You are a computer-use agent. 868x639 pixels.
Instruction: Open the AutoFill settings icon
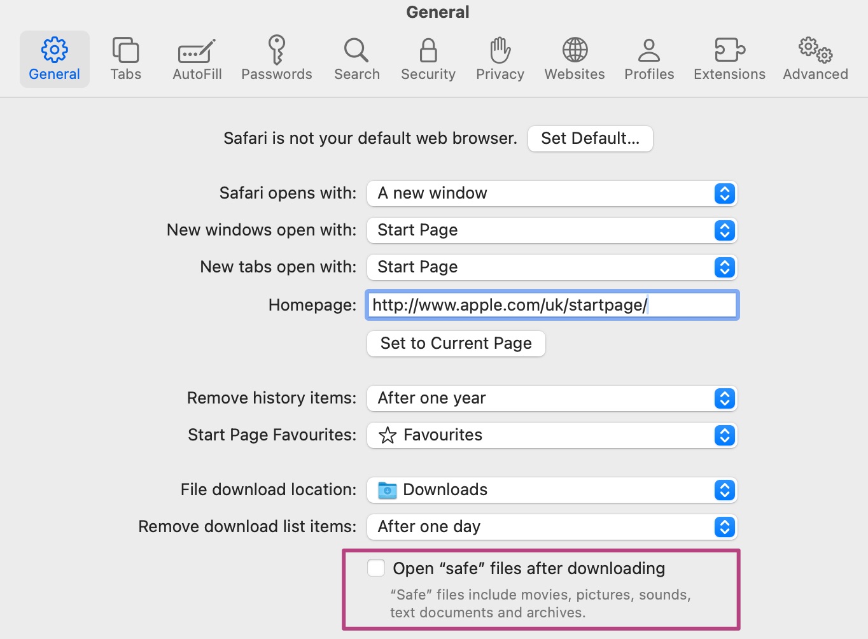click(197, 51)
